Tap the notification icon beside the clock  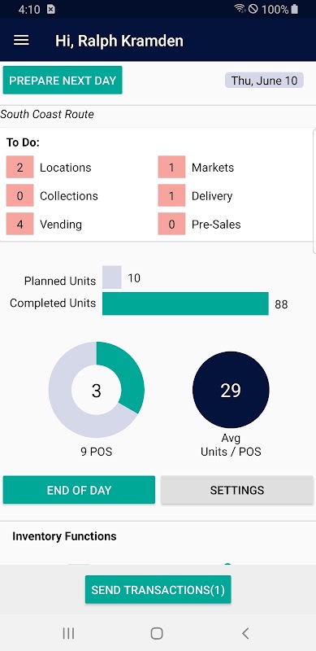point(50,10)
